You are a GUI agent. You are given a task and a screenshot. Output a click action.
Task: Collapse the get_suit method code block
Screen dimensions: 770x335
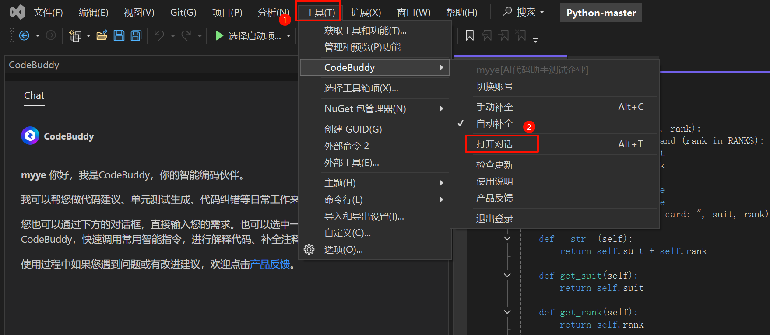[x=507, y=276]
